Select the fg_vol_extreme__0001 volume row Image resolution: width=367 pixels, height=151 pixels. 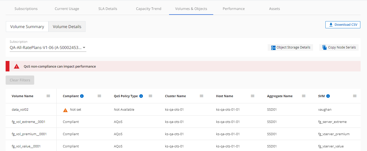coord(28,122)
